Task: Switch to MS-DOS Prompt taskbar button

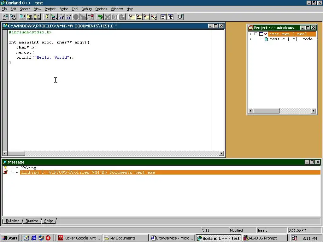Action: point(265,238)
